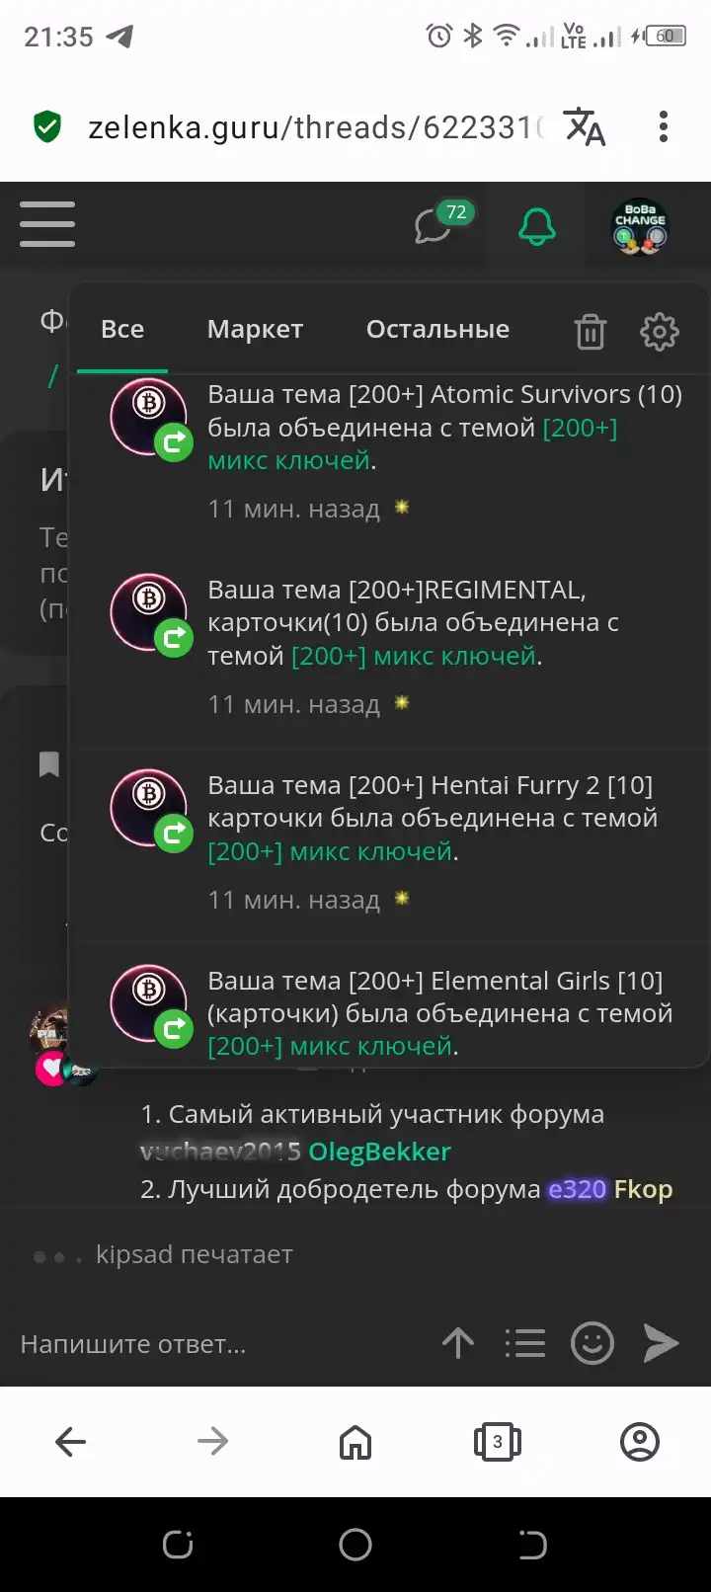
Task: Open the hamburger navigation menu
Action: [x=47, y=224]
